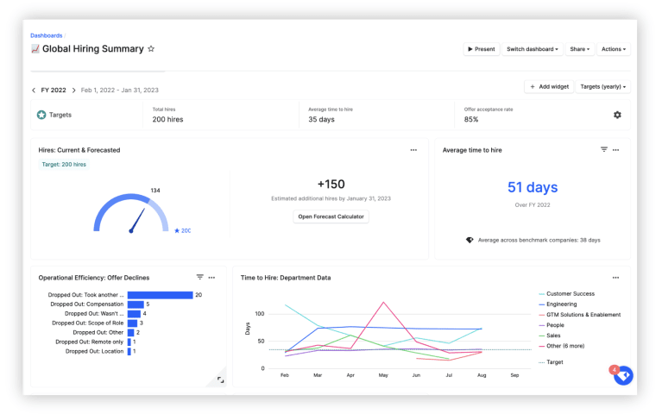Star the Global Hiring Summary dashboard
The height and width of the screenshot is (414, 662).
click(x=151, y=49)
